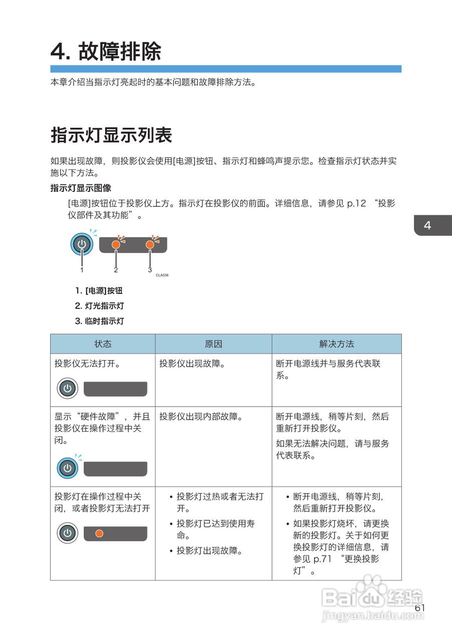Click the text 投影仪无法打开。

[x=88, y=364]
